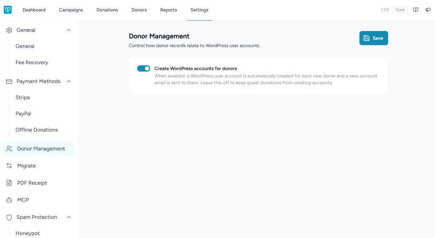
Task: Click the Spam Protection shield icon
Action: pos(9,217)
